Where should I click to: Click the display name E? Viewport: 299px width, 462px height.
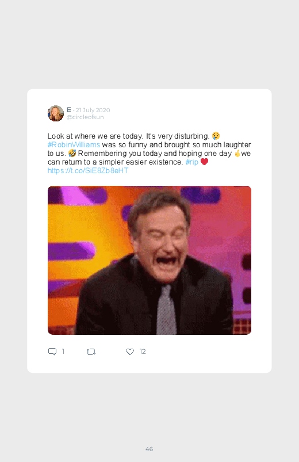pyautogui.click(x=68, y=110)
